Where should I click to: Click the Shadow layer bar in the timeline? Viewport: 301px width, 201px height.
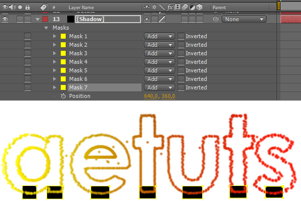(290, 20)
